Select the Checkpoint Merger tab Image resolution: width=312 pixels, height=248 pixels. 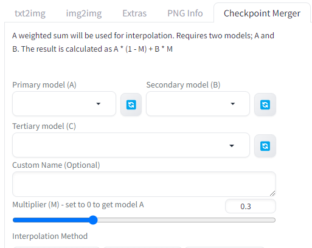pos(262,13)
